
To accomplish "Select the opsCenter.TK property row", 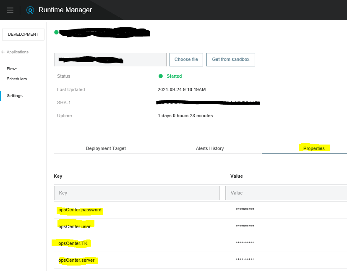I will pos(73,243).
